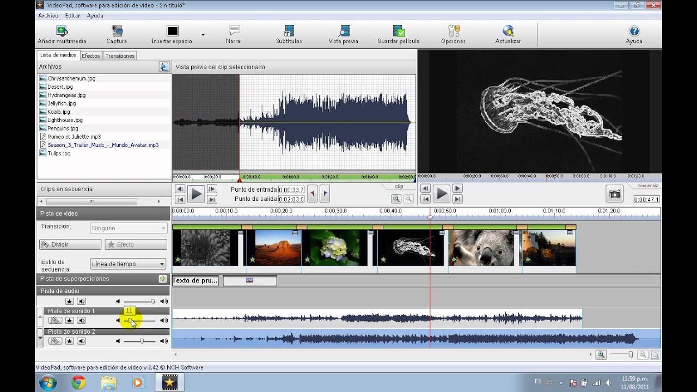Click fade tool on Pista de sonido 2
The width and height of the screenshot is (697, 392).
(55, 341)
